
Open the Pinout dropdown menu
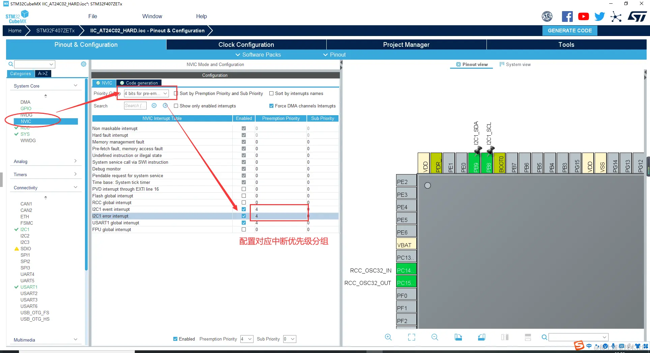click(x=334, y=55)
